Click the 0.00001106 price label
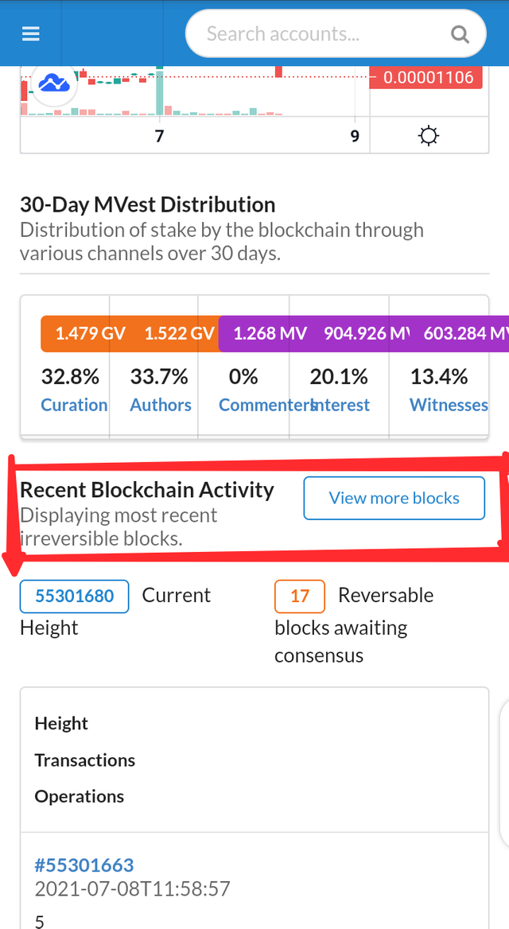Viewport: 509px width, 929px height. click(428, 77)
